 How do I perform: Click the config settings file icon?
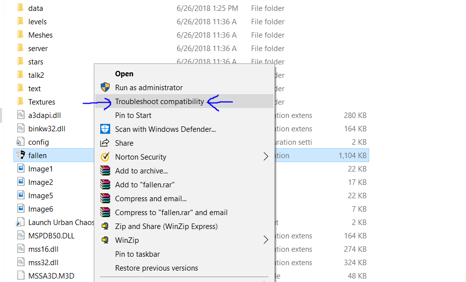[x=20, y=142]
